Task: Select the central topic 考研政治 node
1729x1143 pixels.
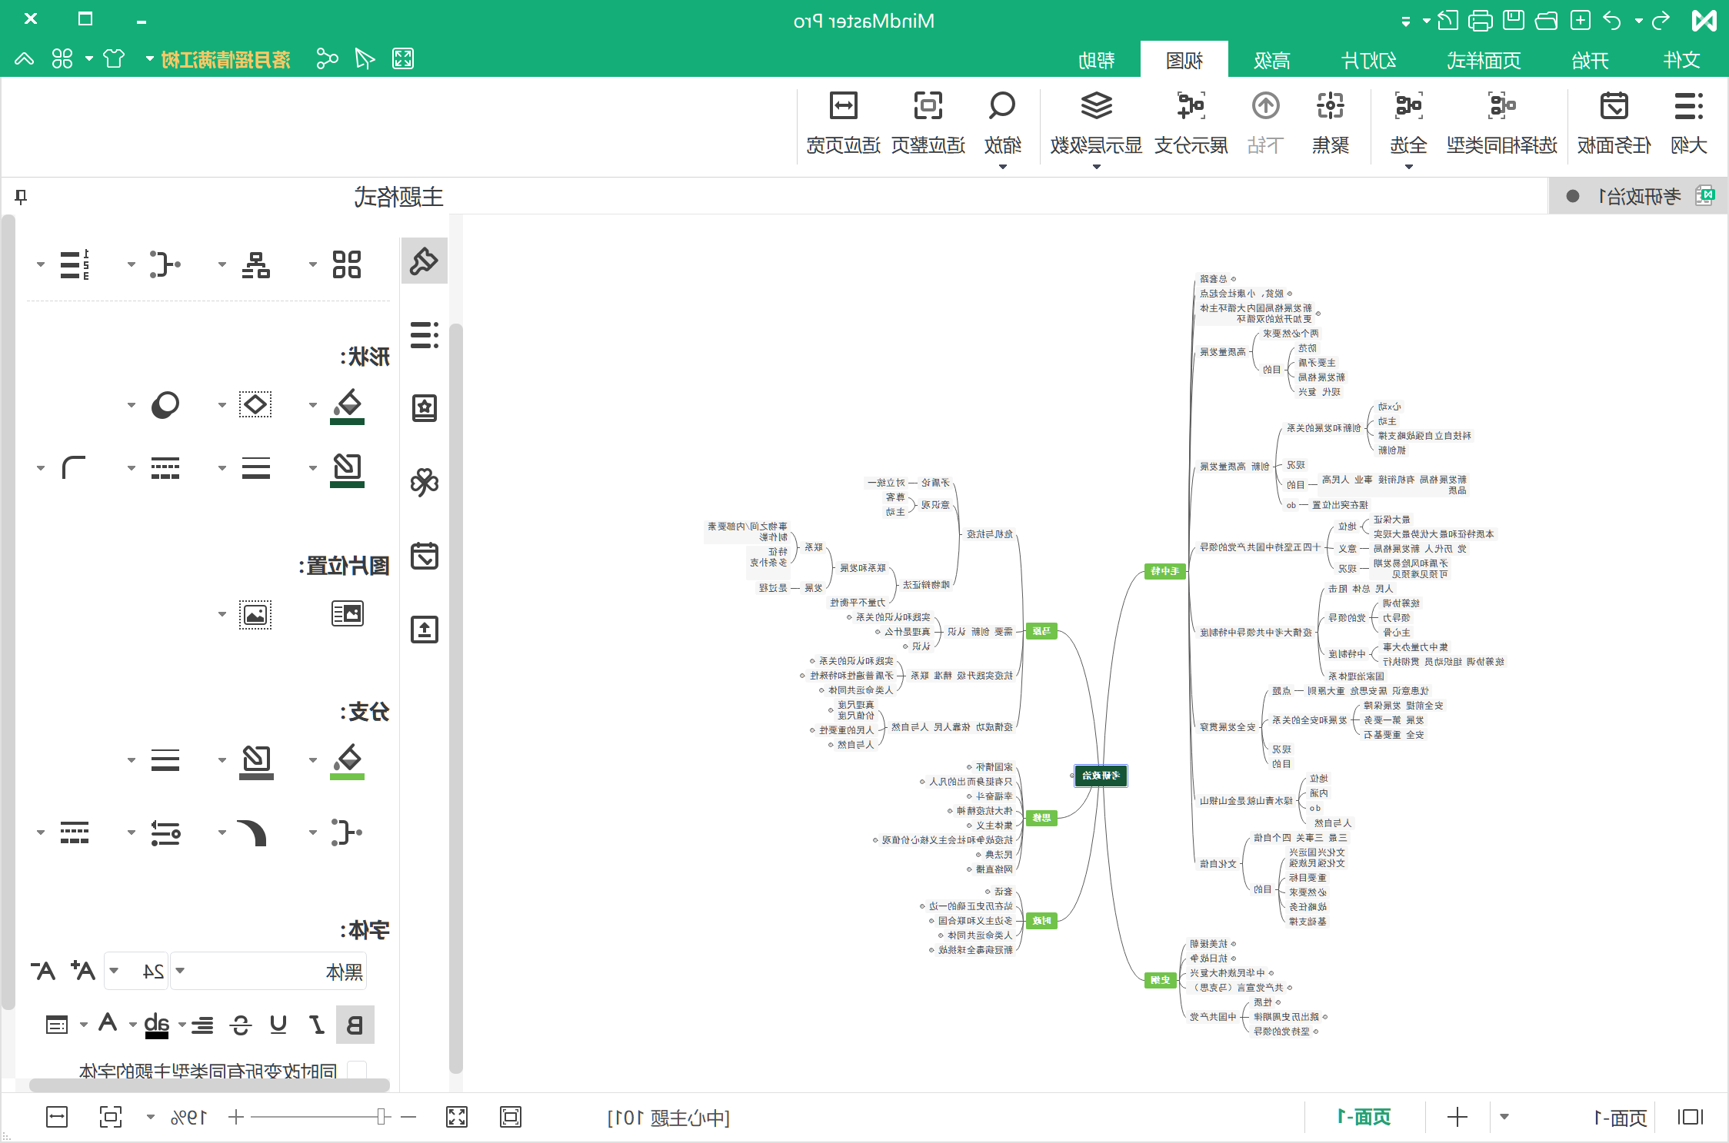Action: [x=1101, y=776]
